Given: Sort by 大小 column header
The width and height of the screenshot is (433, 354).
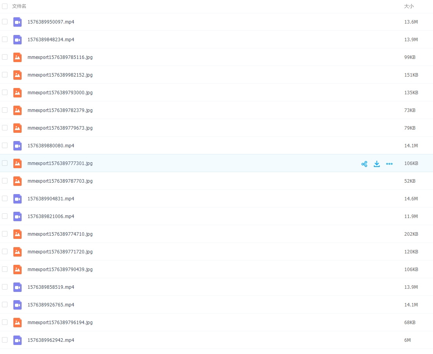Looking at the screenshot, I should click(x=409, y=6).
